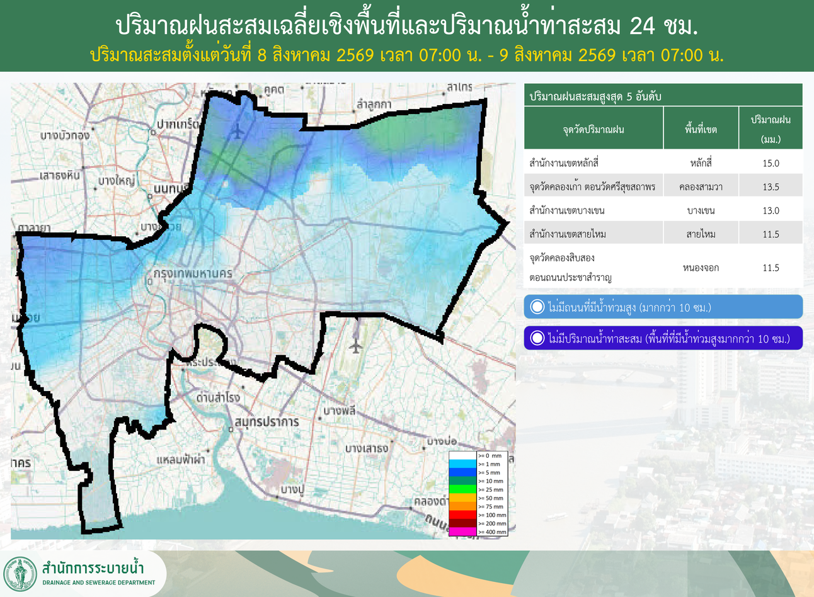Click the circle icon in the purple runoff banner
814x597 pixels.
pos(537,338)
